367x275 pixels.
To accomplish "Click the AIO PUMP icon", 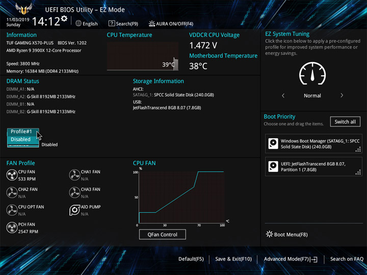I will (74, 210).
